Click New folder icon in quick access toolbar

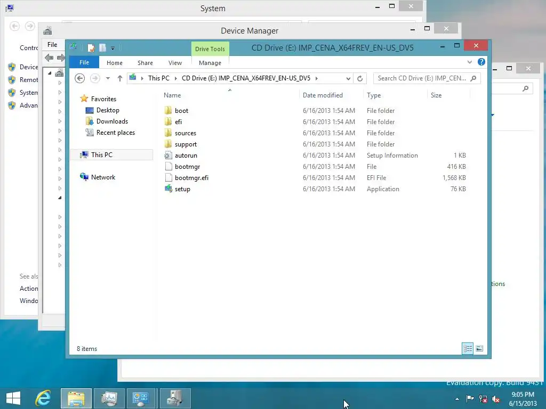[102, 47]
